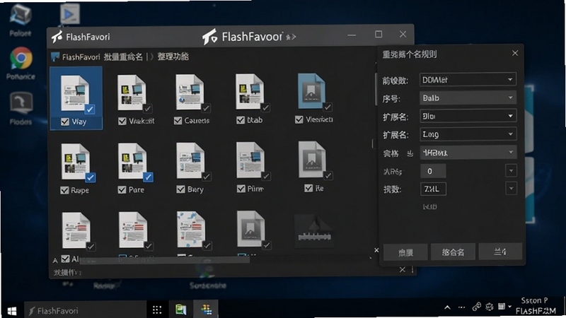Uncheck the Re checkbox
Image resolution: width=566 pixels, height=318 pixels.
[x=308, y=188]
